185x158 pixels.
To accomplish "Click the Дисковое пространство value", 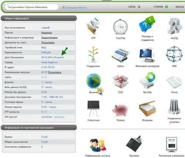I will point(52,97).
